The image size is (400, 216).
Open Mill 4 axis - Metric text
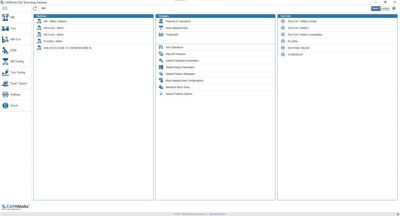pos(54,28)
